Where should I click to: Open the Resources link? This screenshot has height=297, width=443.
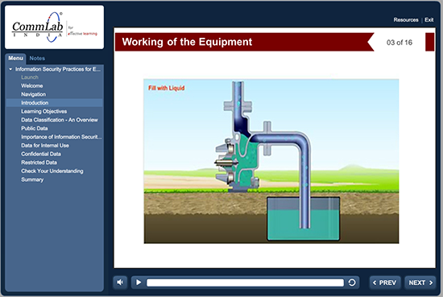(x=406, y=20)
